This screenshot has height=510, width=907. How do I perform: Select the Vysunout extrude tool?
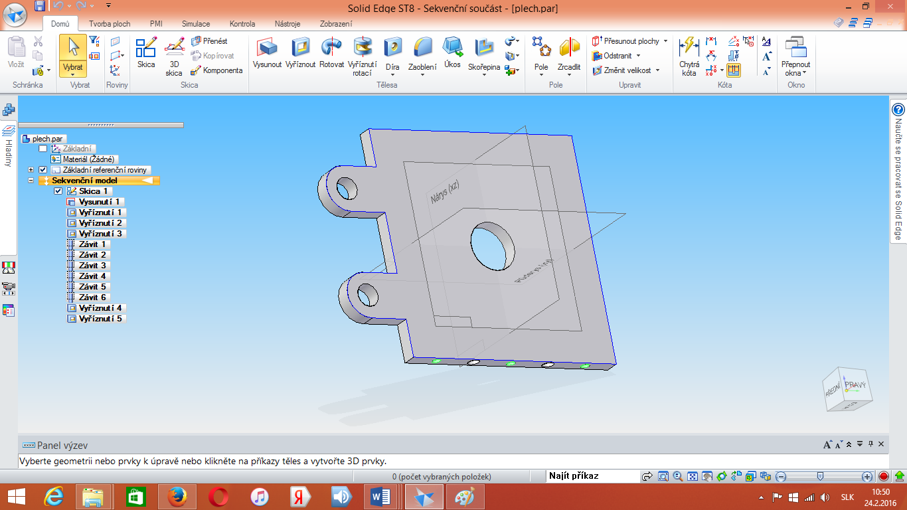[x=267, y=52]
